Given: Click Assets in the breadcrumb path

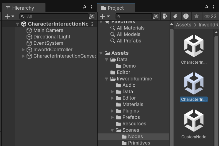Looking at the screenshot, I should click(x=183, y=25).
